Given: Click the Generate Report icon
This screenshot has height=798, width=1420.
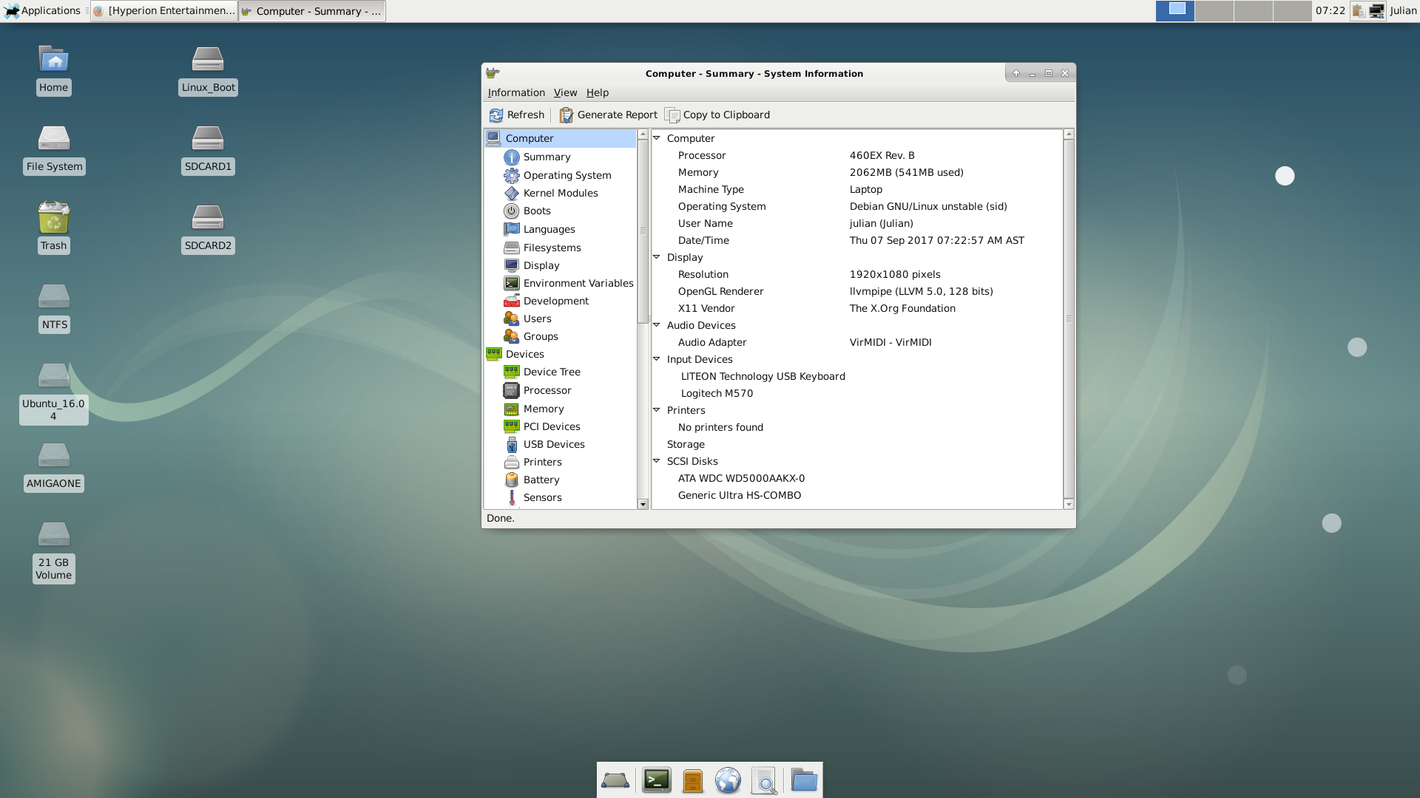Looking at the screenshot, I should click(567, 115).
